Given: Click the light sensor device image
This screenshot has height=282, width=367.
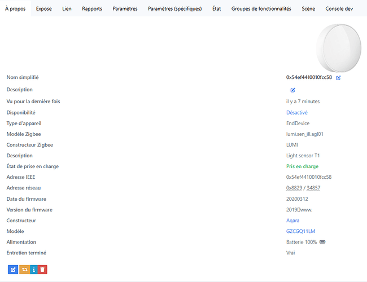Looking at the screenshot, I should coord(338,48).
